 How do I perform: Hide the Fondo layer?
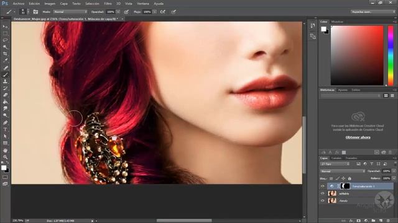click(322, 201)
